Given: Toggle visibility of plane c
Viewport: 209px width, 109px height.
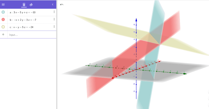Looking at the screenshot, I should pyautogui.click(x=3, y=27).
